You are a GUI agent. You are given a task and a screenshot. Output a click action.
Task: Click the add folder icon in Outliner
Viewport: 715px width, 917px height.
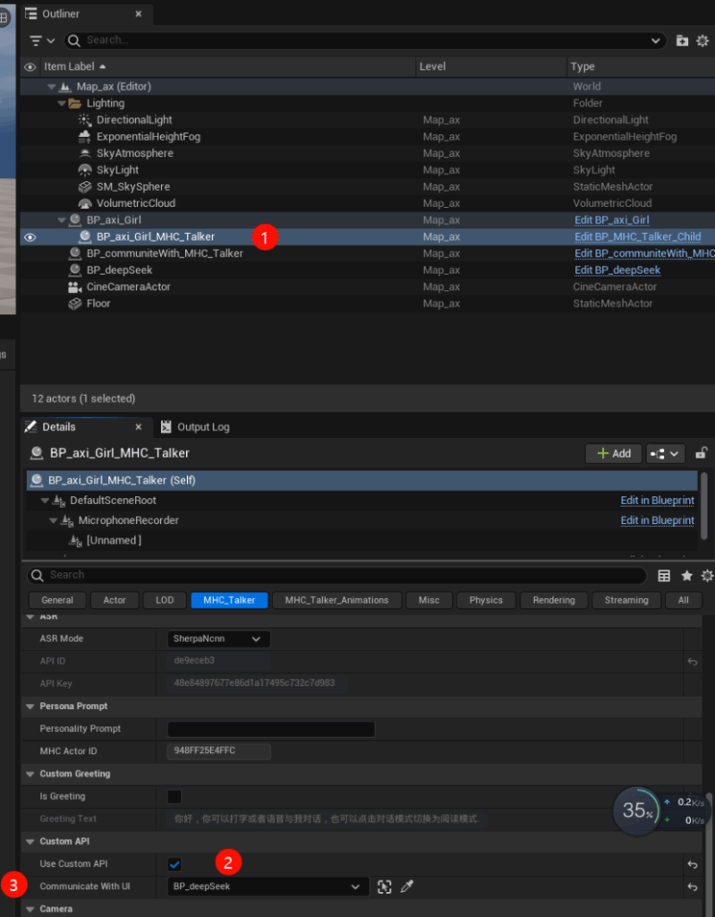tap(683, 40)
